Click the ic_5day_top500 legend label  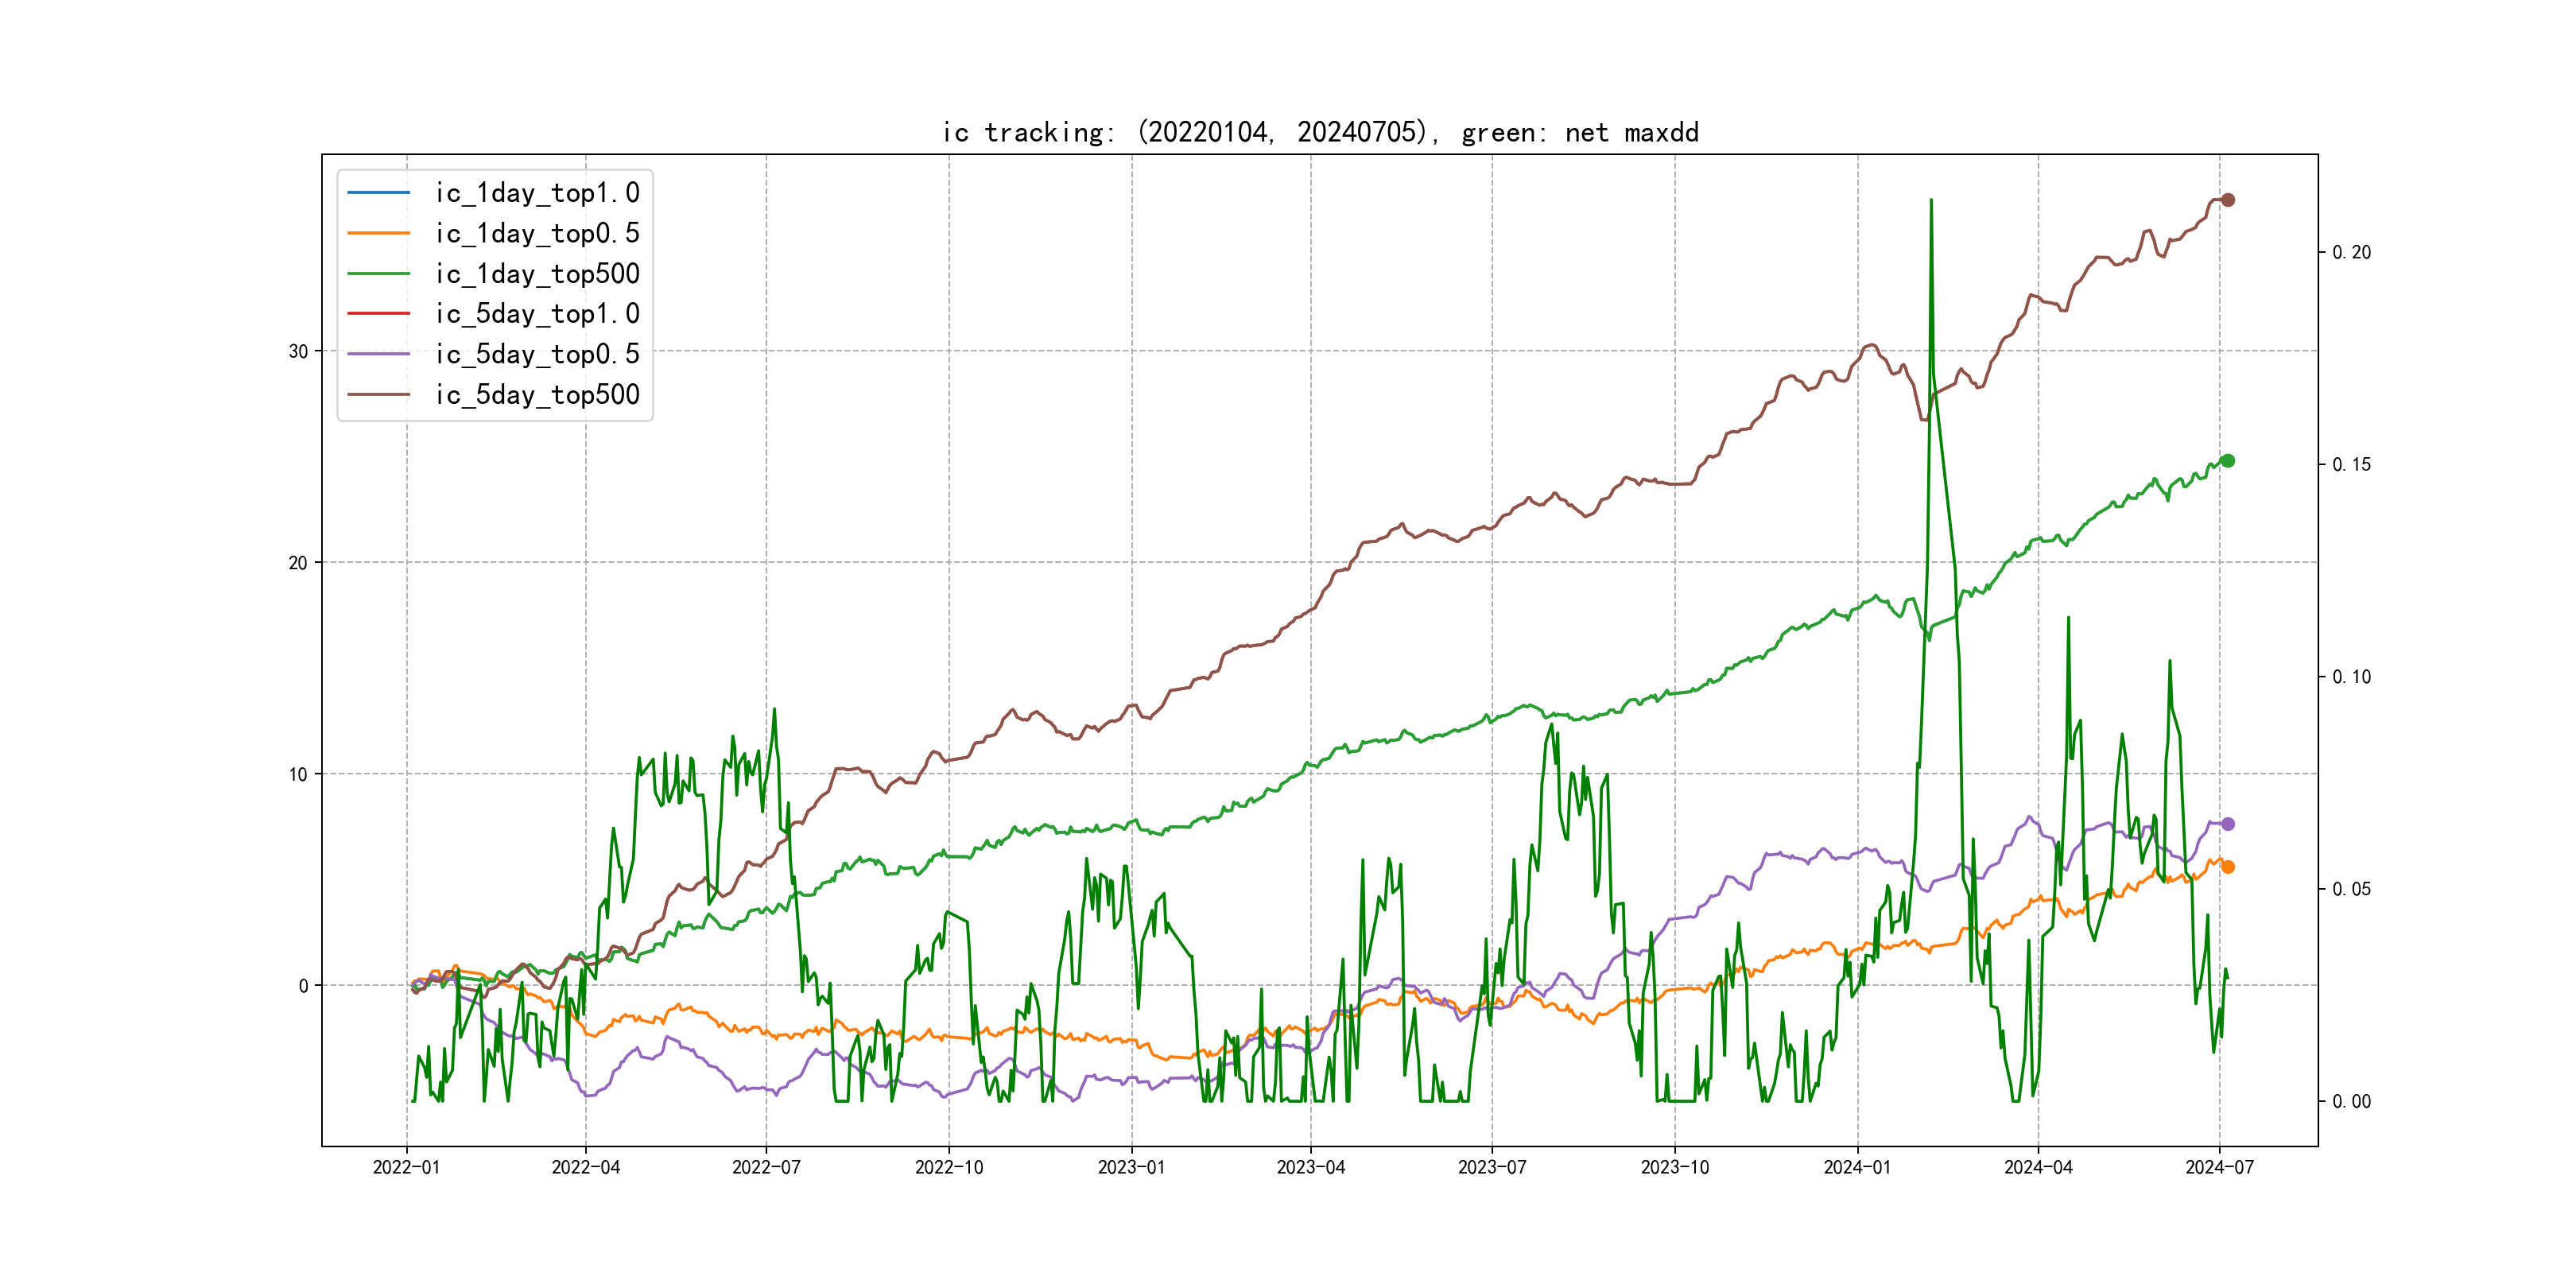(x=537, y=395)
